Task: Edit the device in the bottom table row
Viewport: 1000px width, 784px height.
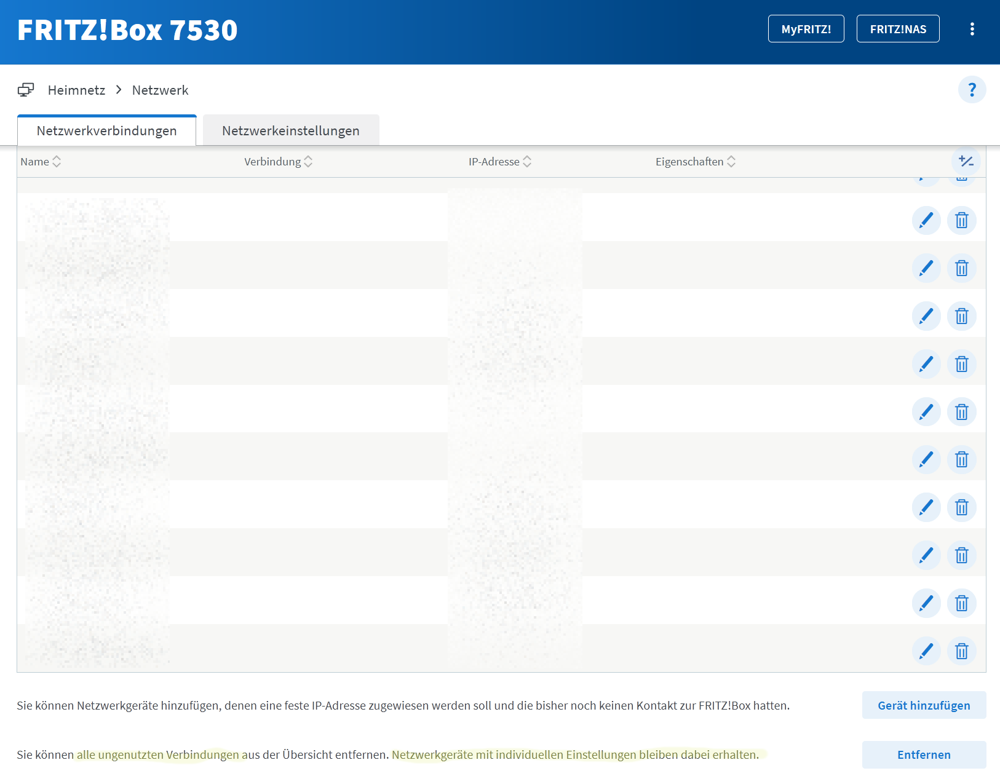Action: point(926,651)
